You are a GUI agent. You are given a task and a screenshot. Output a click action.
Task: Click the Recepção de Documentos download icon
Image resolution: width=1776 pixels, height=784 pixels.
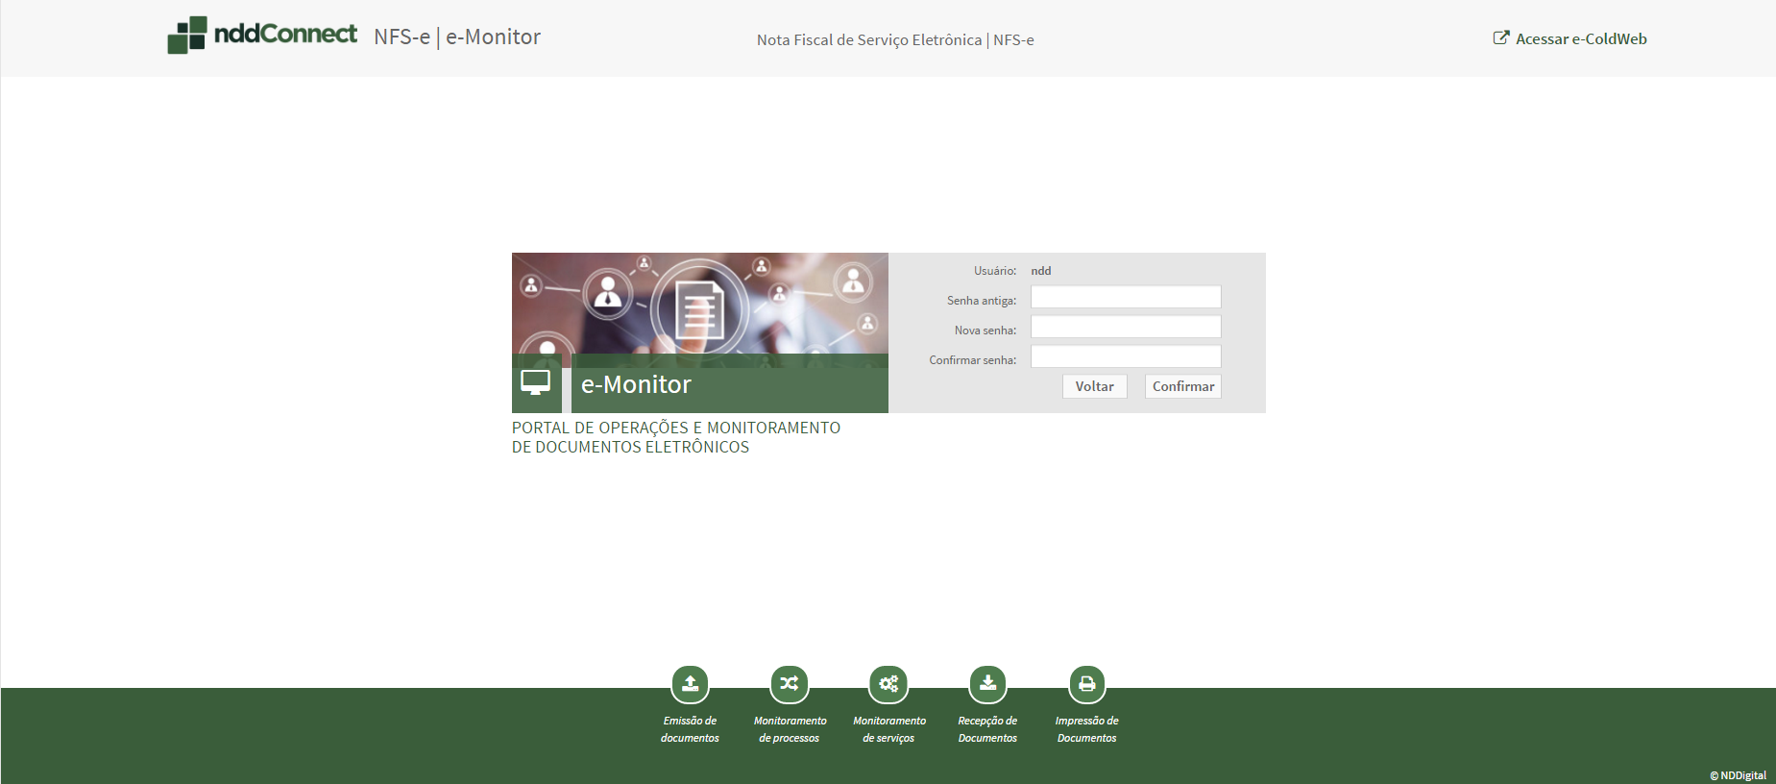[x=987, y=684]
